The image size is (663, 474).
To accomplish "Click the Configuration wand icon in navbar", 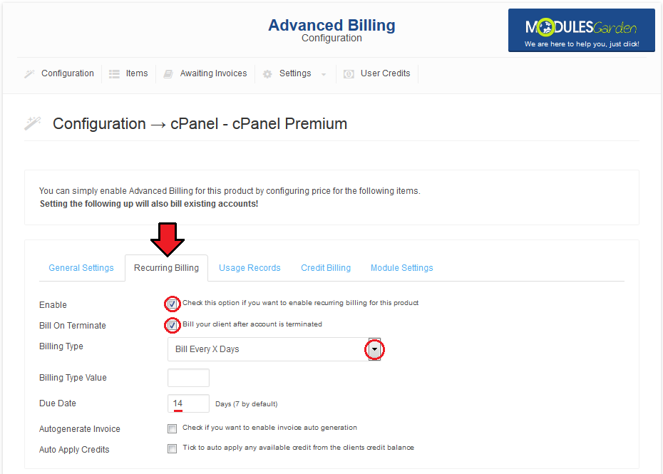I will pos(29,74).
